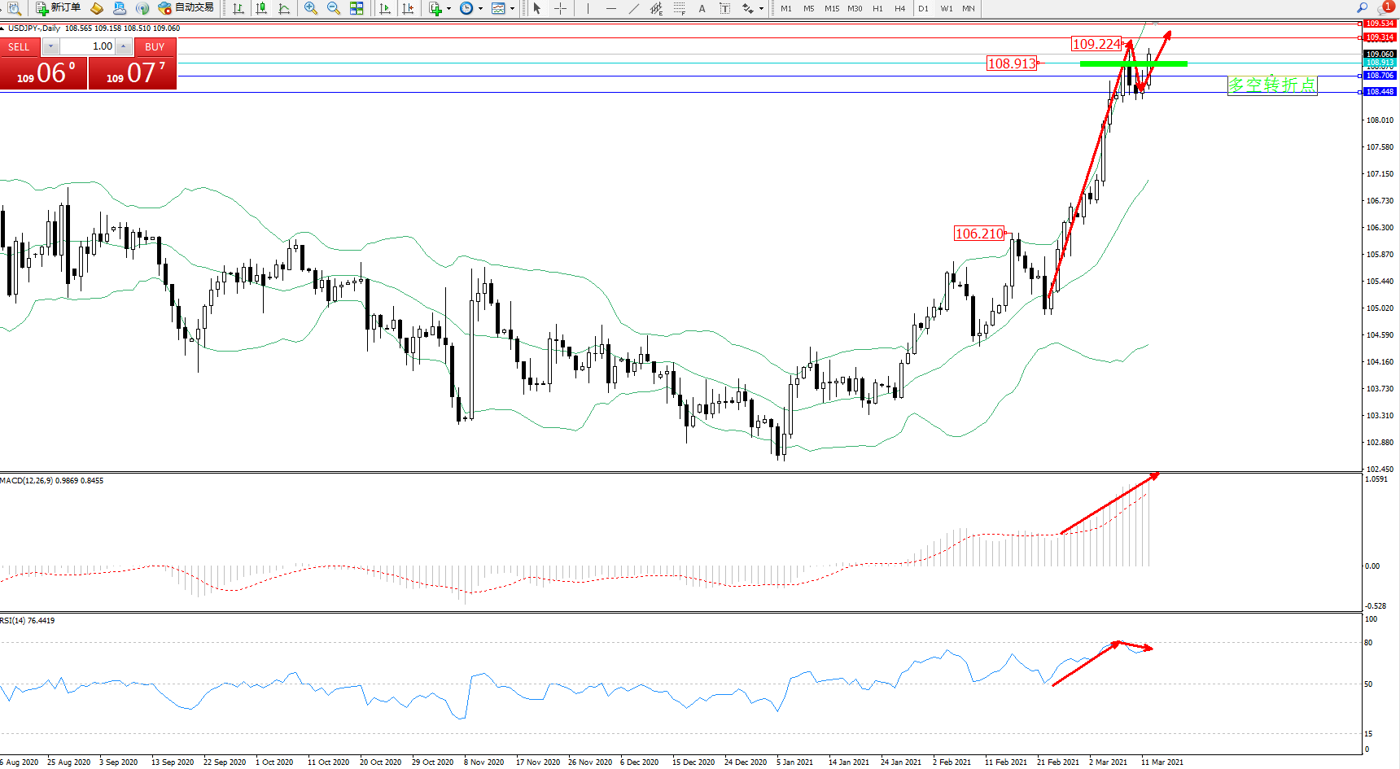The image size is (1400, 769).
Task: Click the 新订单 new order button
Action: coord(58,8)
